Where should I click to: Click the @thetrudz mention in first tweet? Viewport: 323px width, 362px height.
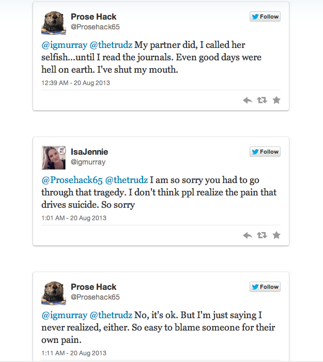coord(111,45)
